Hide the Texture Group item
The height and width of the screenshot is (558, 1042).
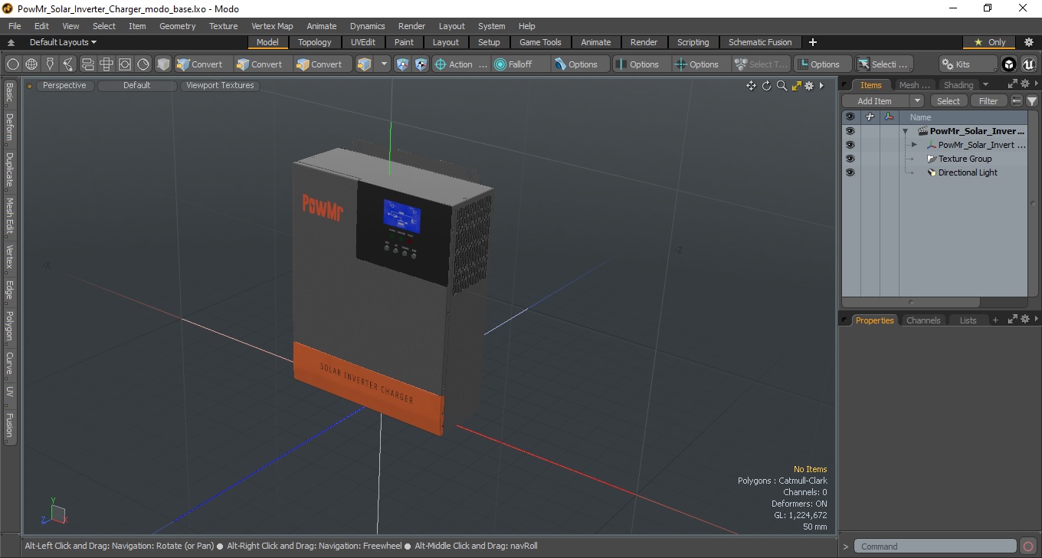tap(850, 159)
